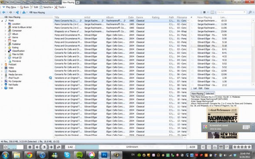Open the Tools menu in menu bar

pos(31,2)
